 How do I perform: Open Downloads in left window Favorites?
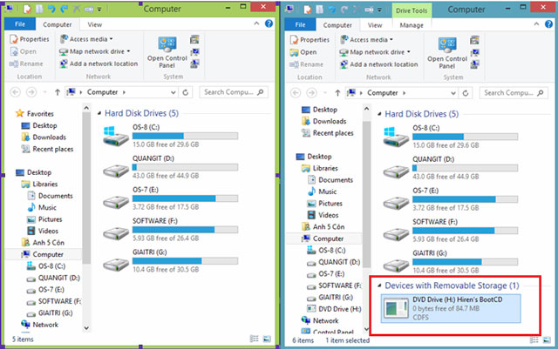coord(44,138)
